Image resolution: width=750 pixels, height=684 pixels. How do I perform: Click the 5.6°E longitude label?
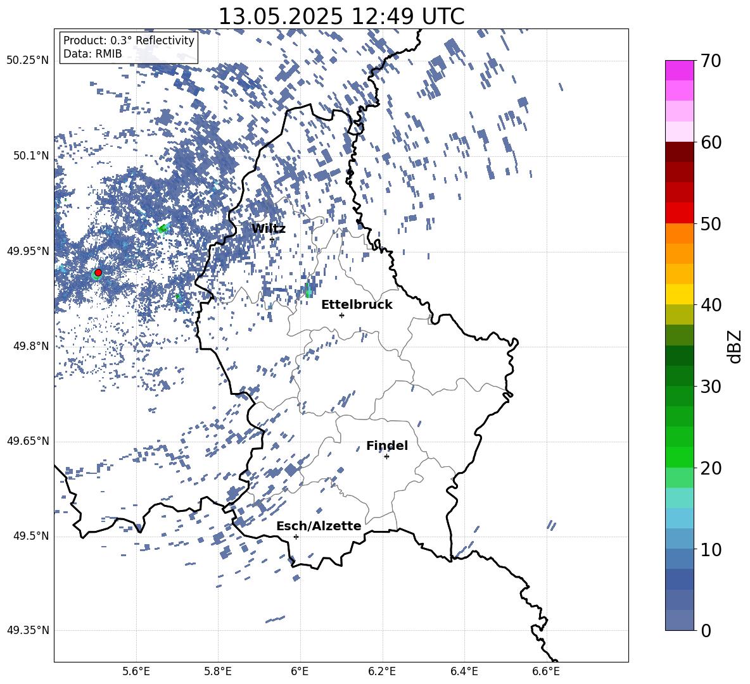pos(136,671)
